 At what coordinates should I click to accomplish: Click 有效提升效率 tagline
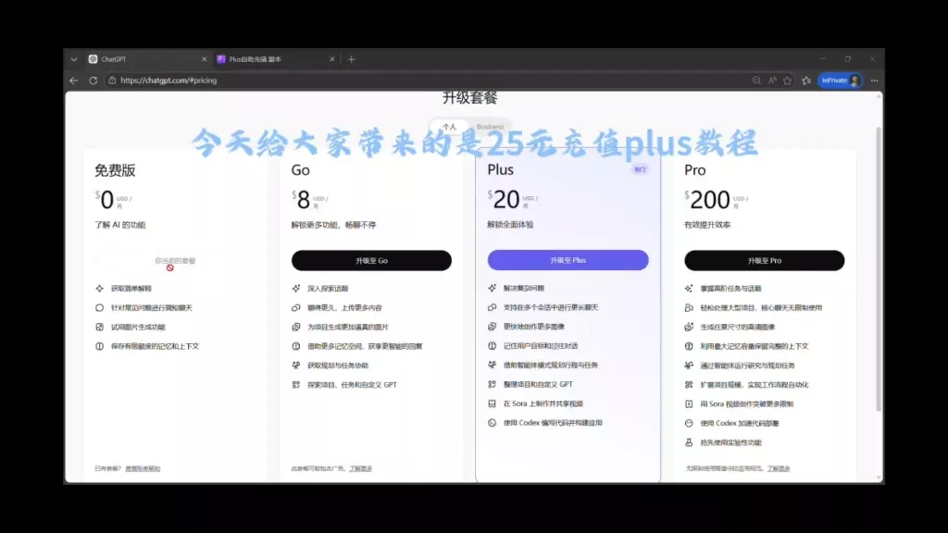click(x=706, y=225)
